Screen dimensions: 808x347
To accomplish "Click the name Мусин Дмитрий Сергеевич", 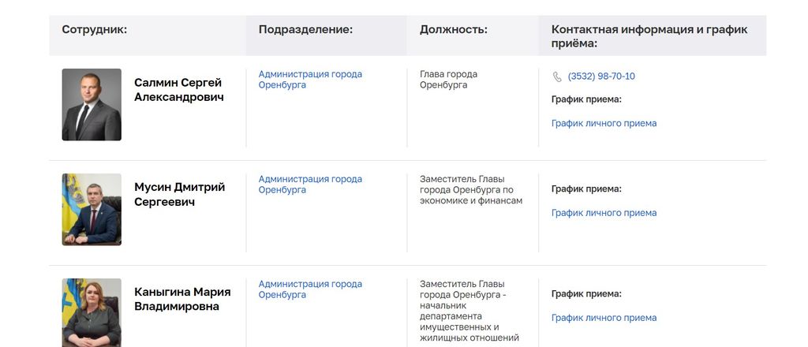I will 179,195.
